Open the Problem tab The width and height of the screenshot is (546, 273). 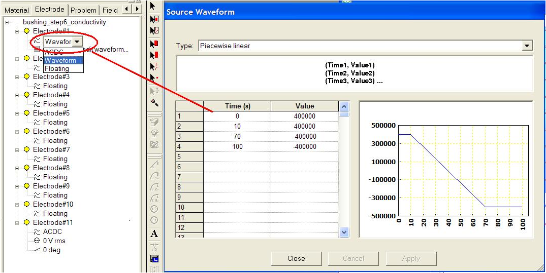[83, 10]
